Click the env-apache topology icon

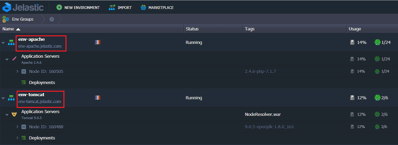click(x=11, y=42)
